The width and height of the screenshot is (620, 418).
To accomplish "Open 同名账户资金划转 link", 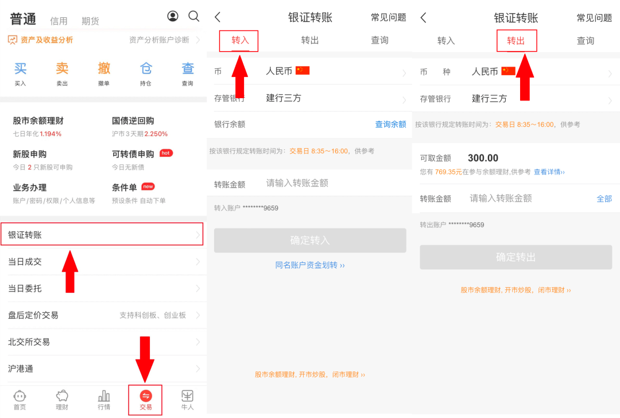I will coord(310,265).
